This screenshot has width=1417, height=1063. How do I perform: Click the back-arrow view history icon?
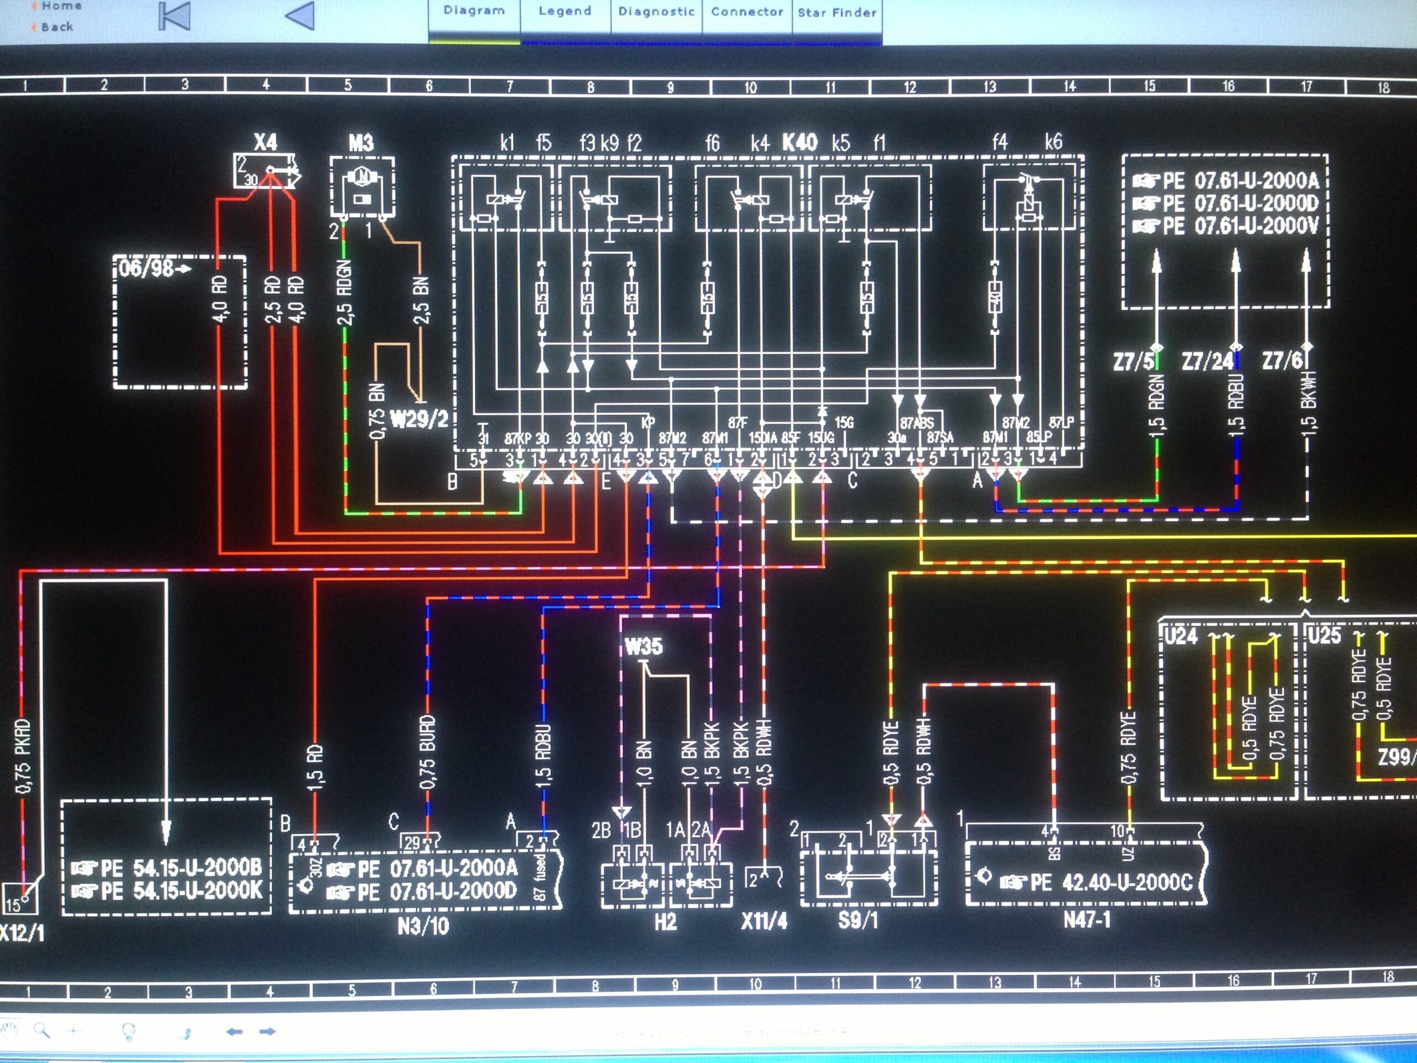235,1032
